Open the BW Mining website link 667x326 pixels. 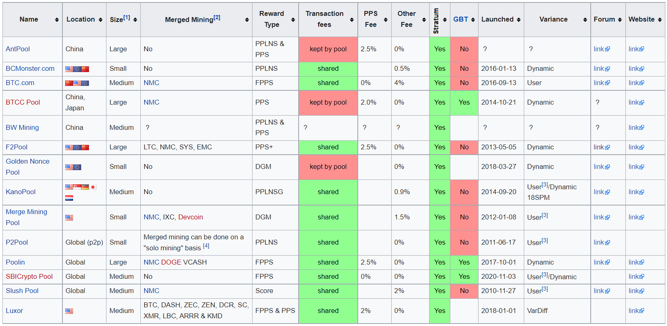636,127
